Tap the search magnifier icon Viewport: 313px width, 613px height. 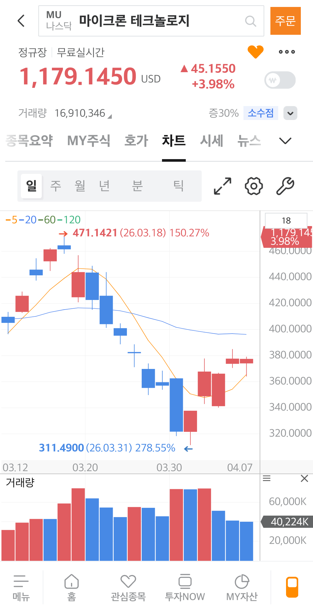250,21
